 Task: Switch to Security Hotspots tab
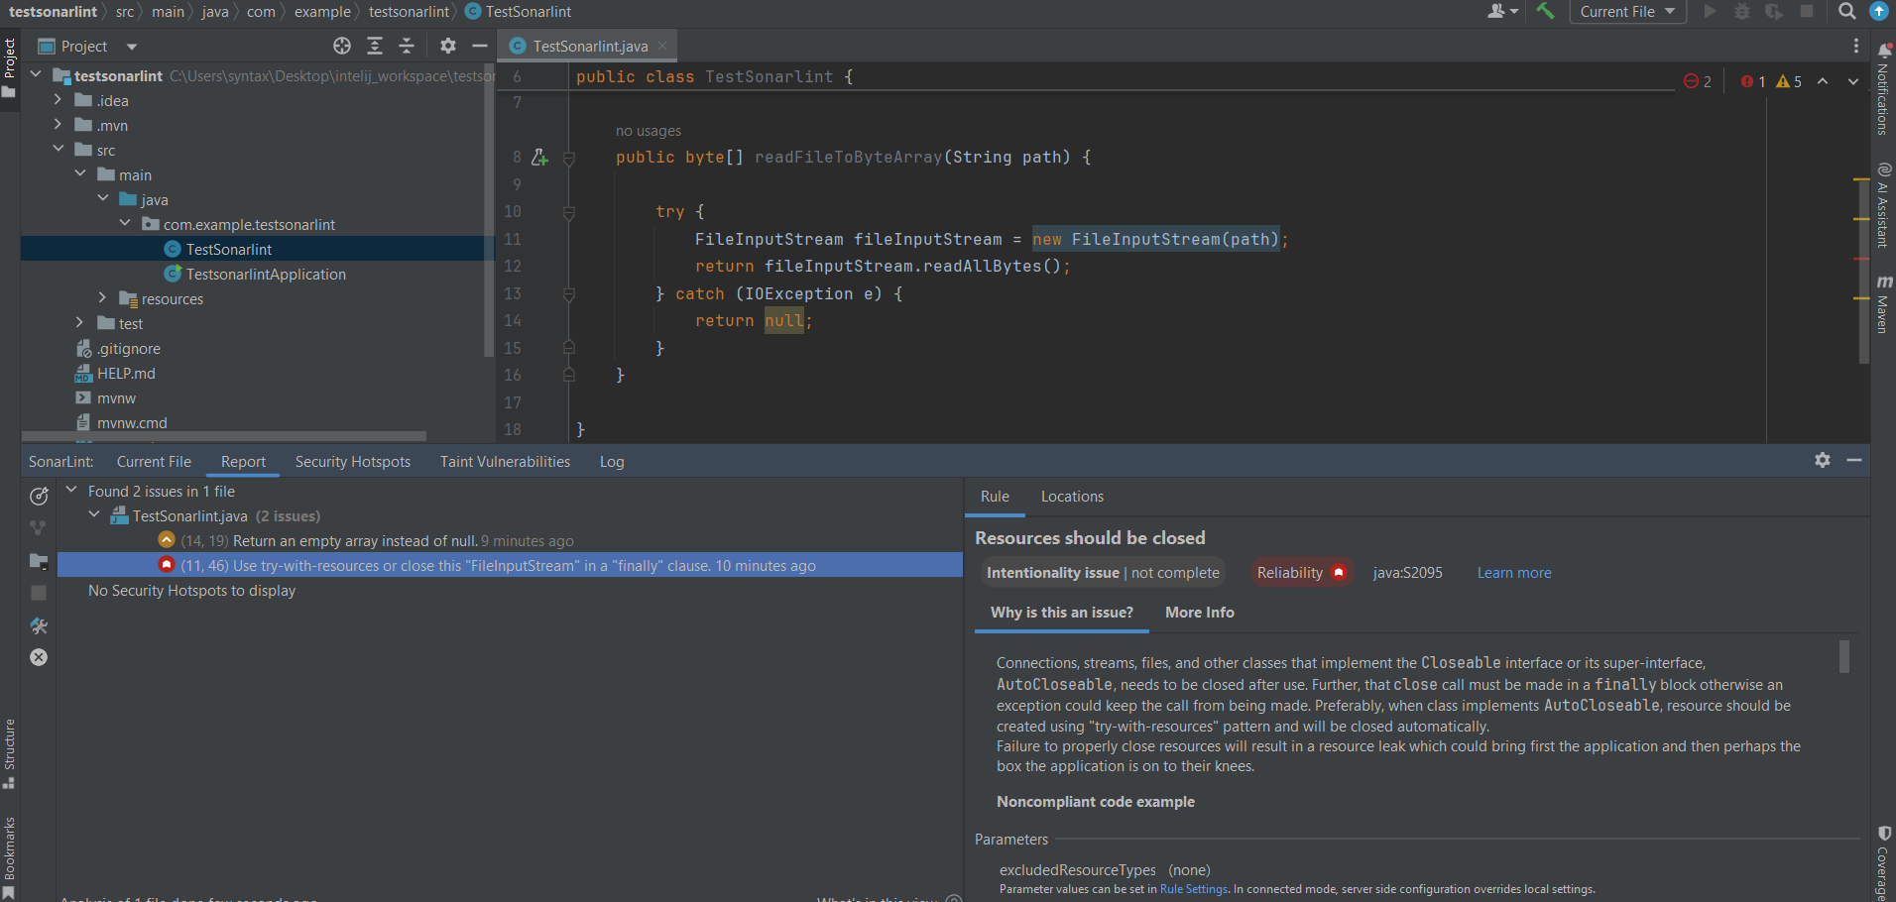tap(353, 462)
